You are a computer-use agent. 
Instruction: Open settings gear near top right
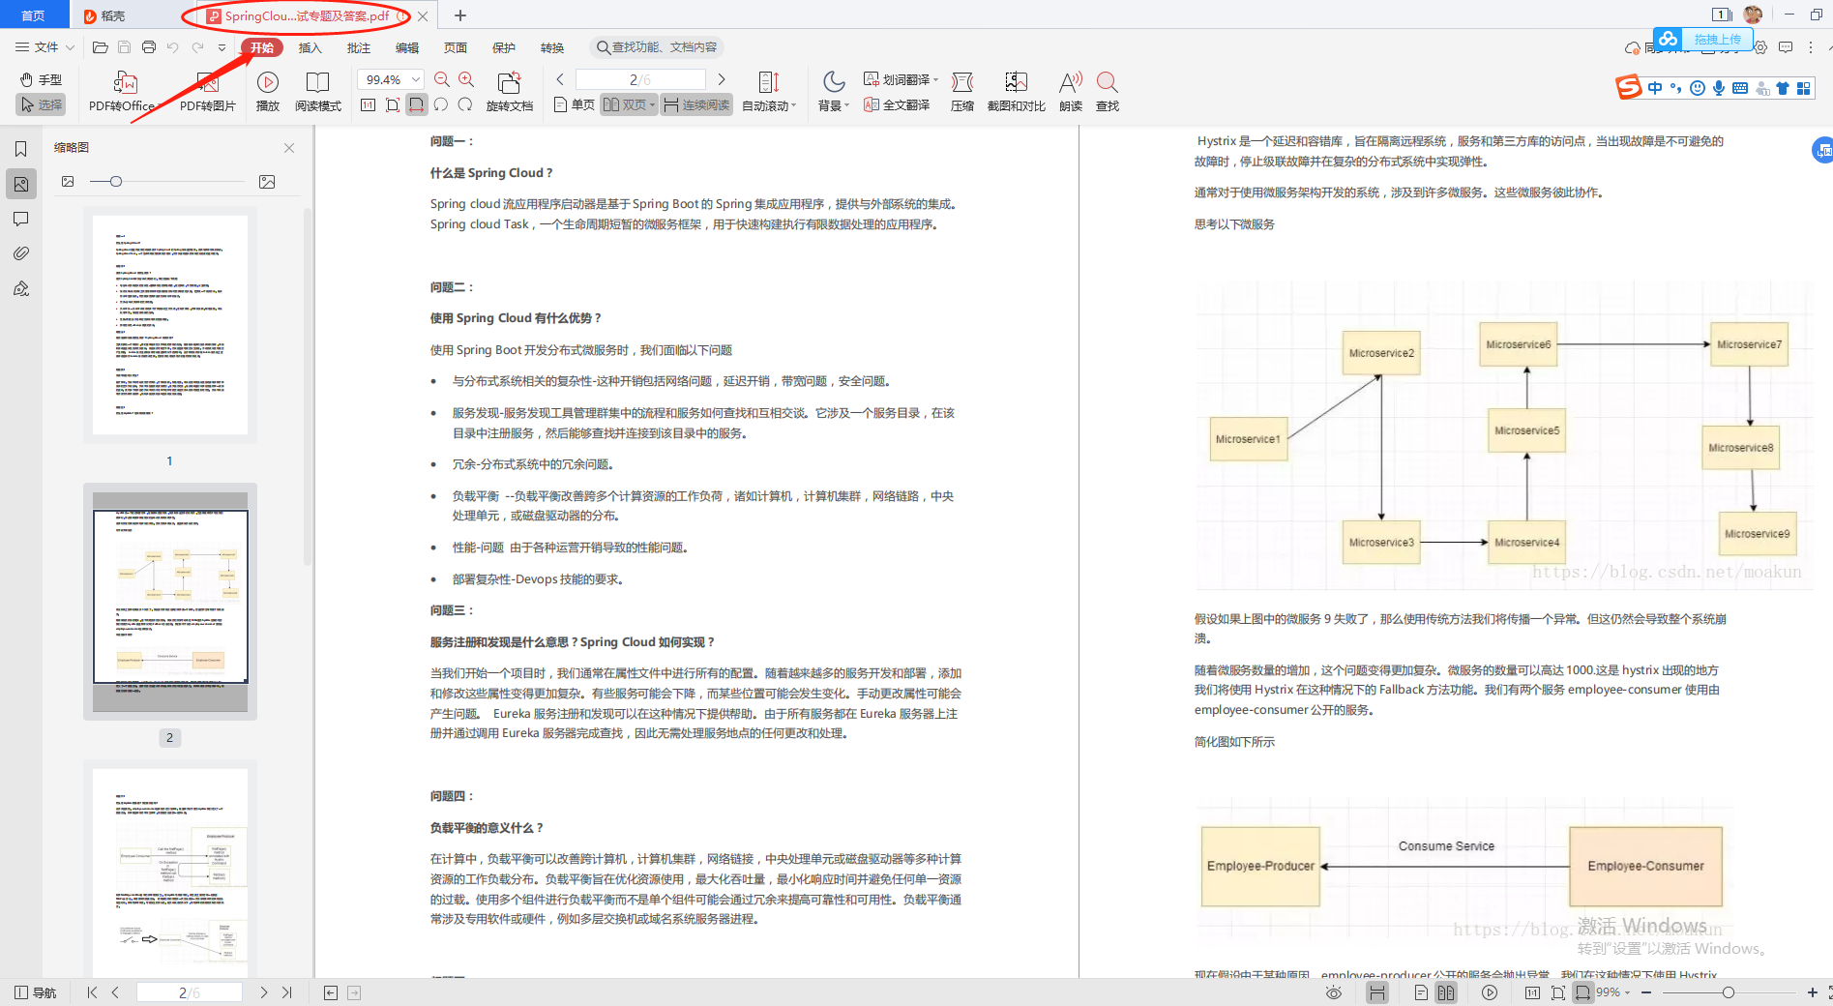click(x=1760, y=46)
